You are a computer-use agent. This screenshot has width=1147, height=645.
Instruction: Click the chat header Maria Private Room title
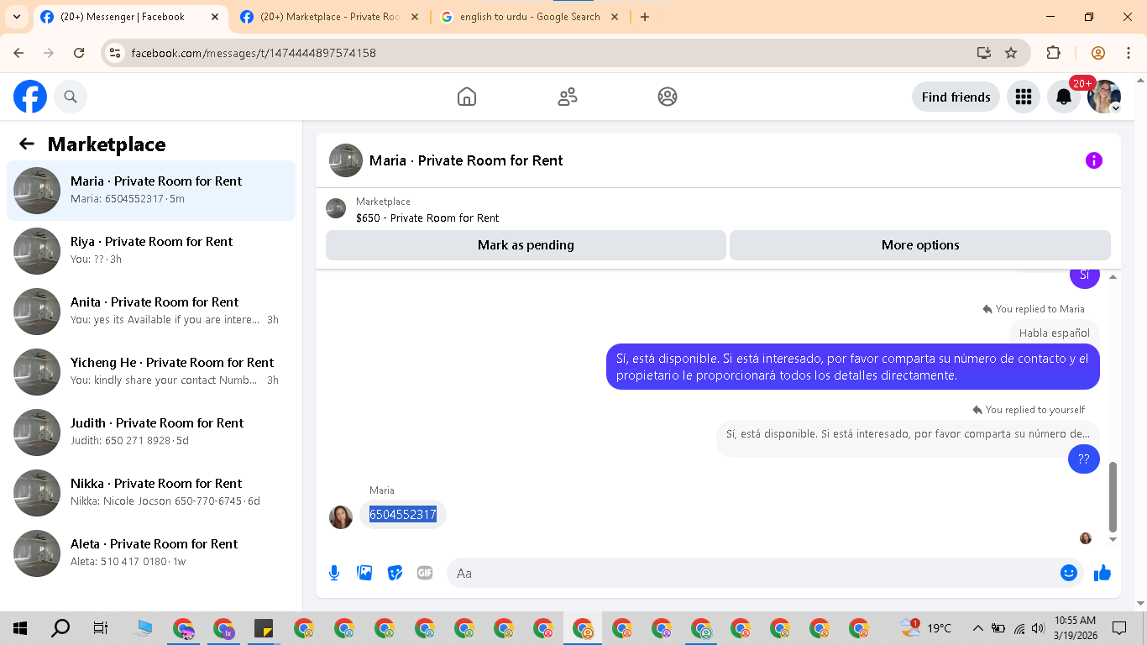(x=466, y=160)
